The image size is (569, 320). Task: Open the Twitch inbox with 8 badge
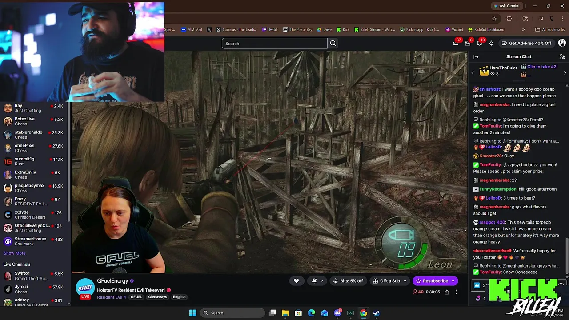point(468,43)
